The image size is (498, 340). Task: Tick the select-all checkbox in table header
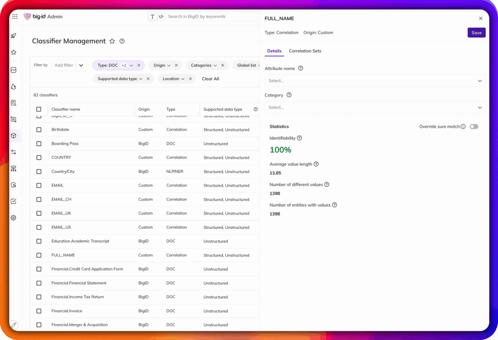coord(39,109)
